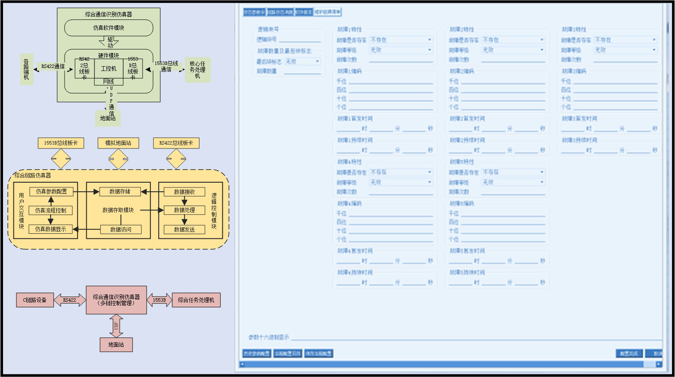Click the 保存当前配置 button

click(x=319, y=354)
